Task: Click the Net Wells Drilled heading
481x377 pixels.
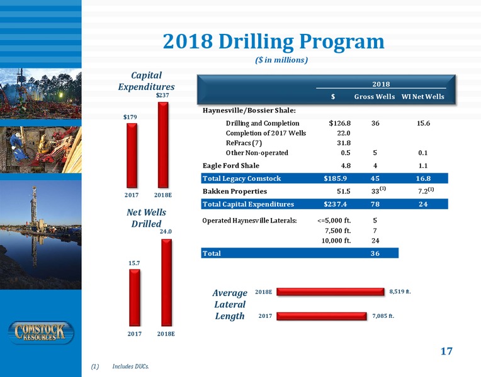Action: tap(146, 218)
